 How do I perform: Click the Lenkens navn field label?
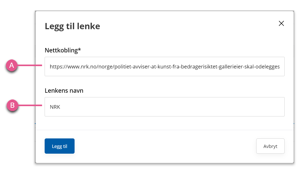pos(64,90)
